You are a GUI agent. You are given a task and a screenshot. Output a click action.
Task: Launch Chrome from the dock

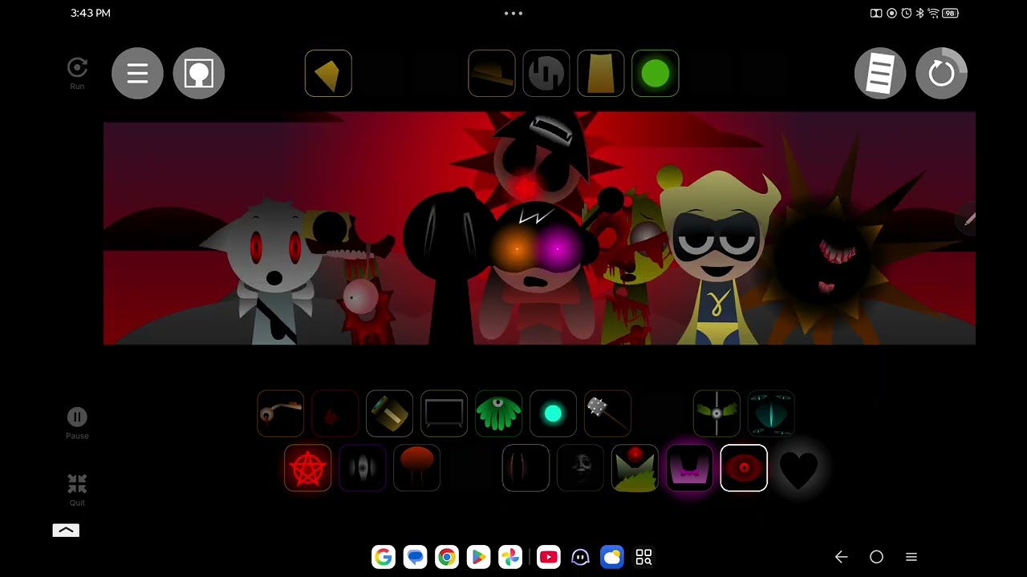point(447,557)
